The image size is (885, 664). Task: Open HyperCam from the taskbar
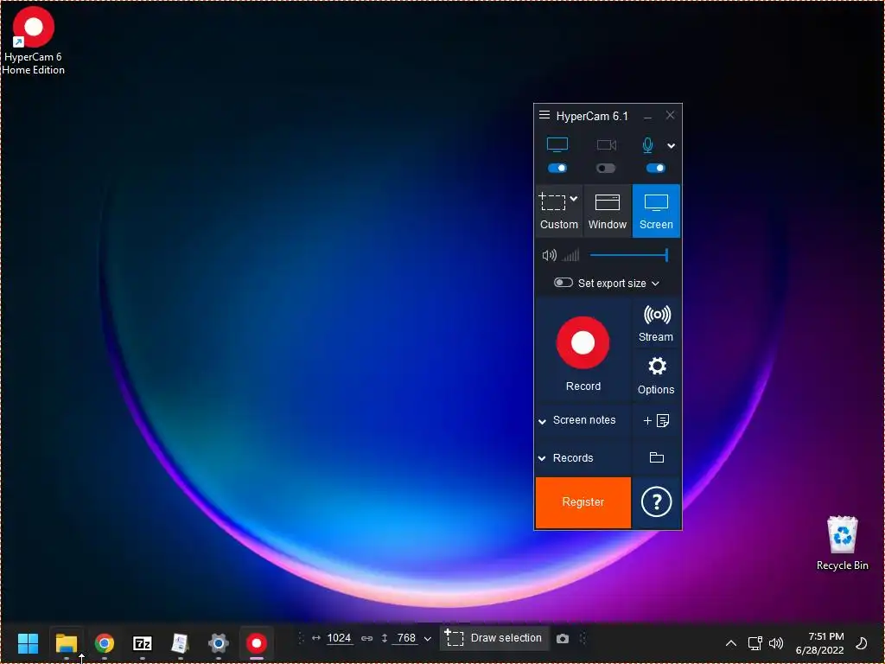[x=256, y=643]
